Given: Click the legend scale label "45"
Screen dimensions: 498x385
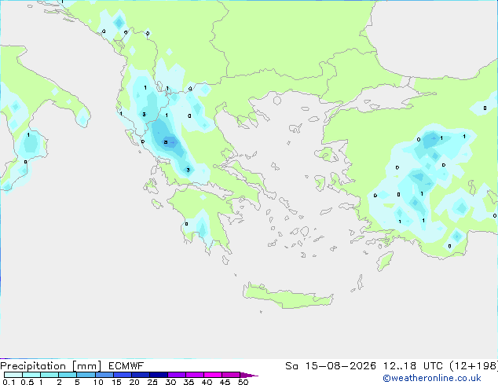Looking at the screenshot, I should (225, 382).
